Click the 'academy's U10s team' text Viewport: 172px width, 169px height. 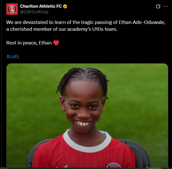pyautogui.click(x=92, y=29)
